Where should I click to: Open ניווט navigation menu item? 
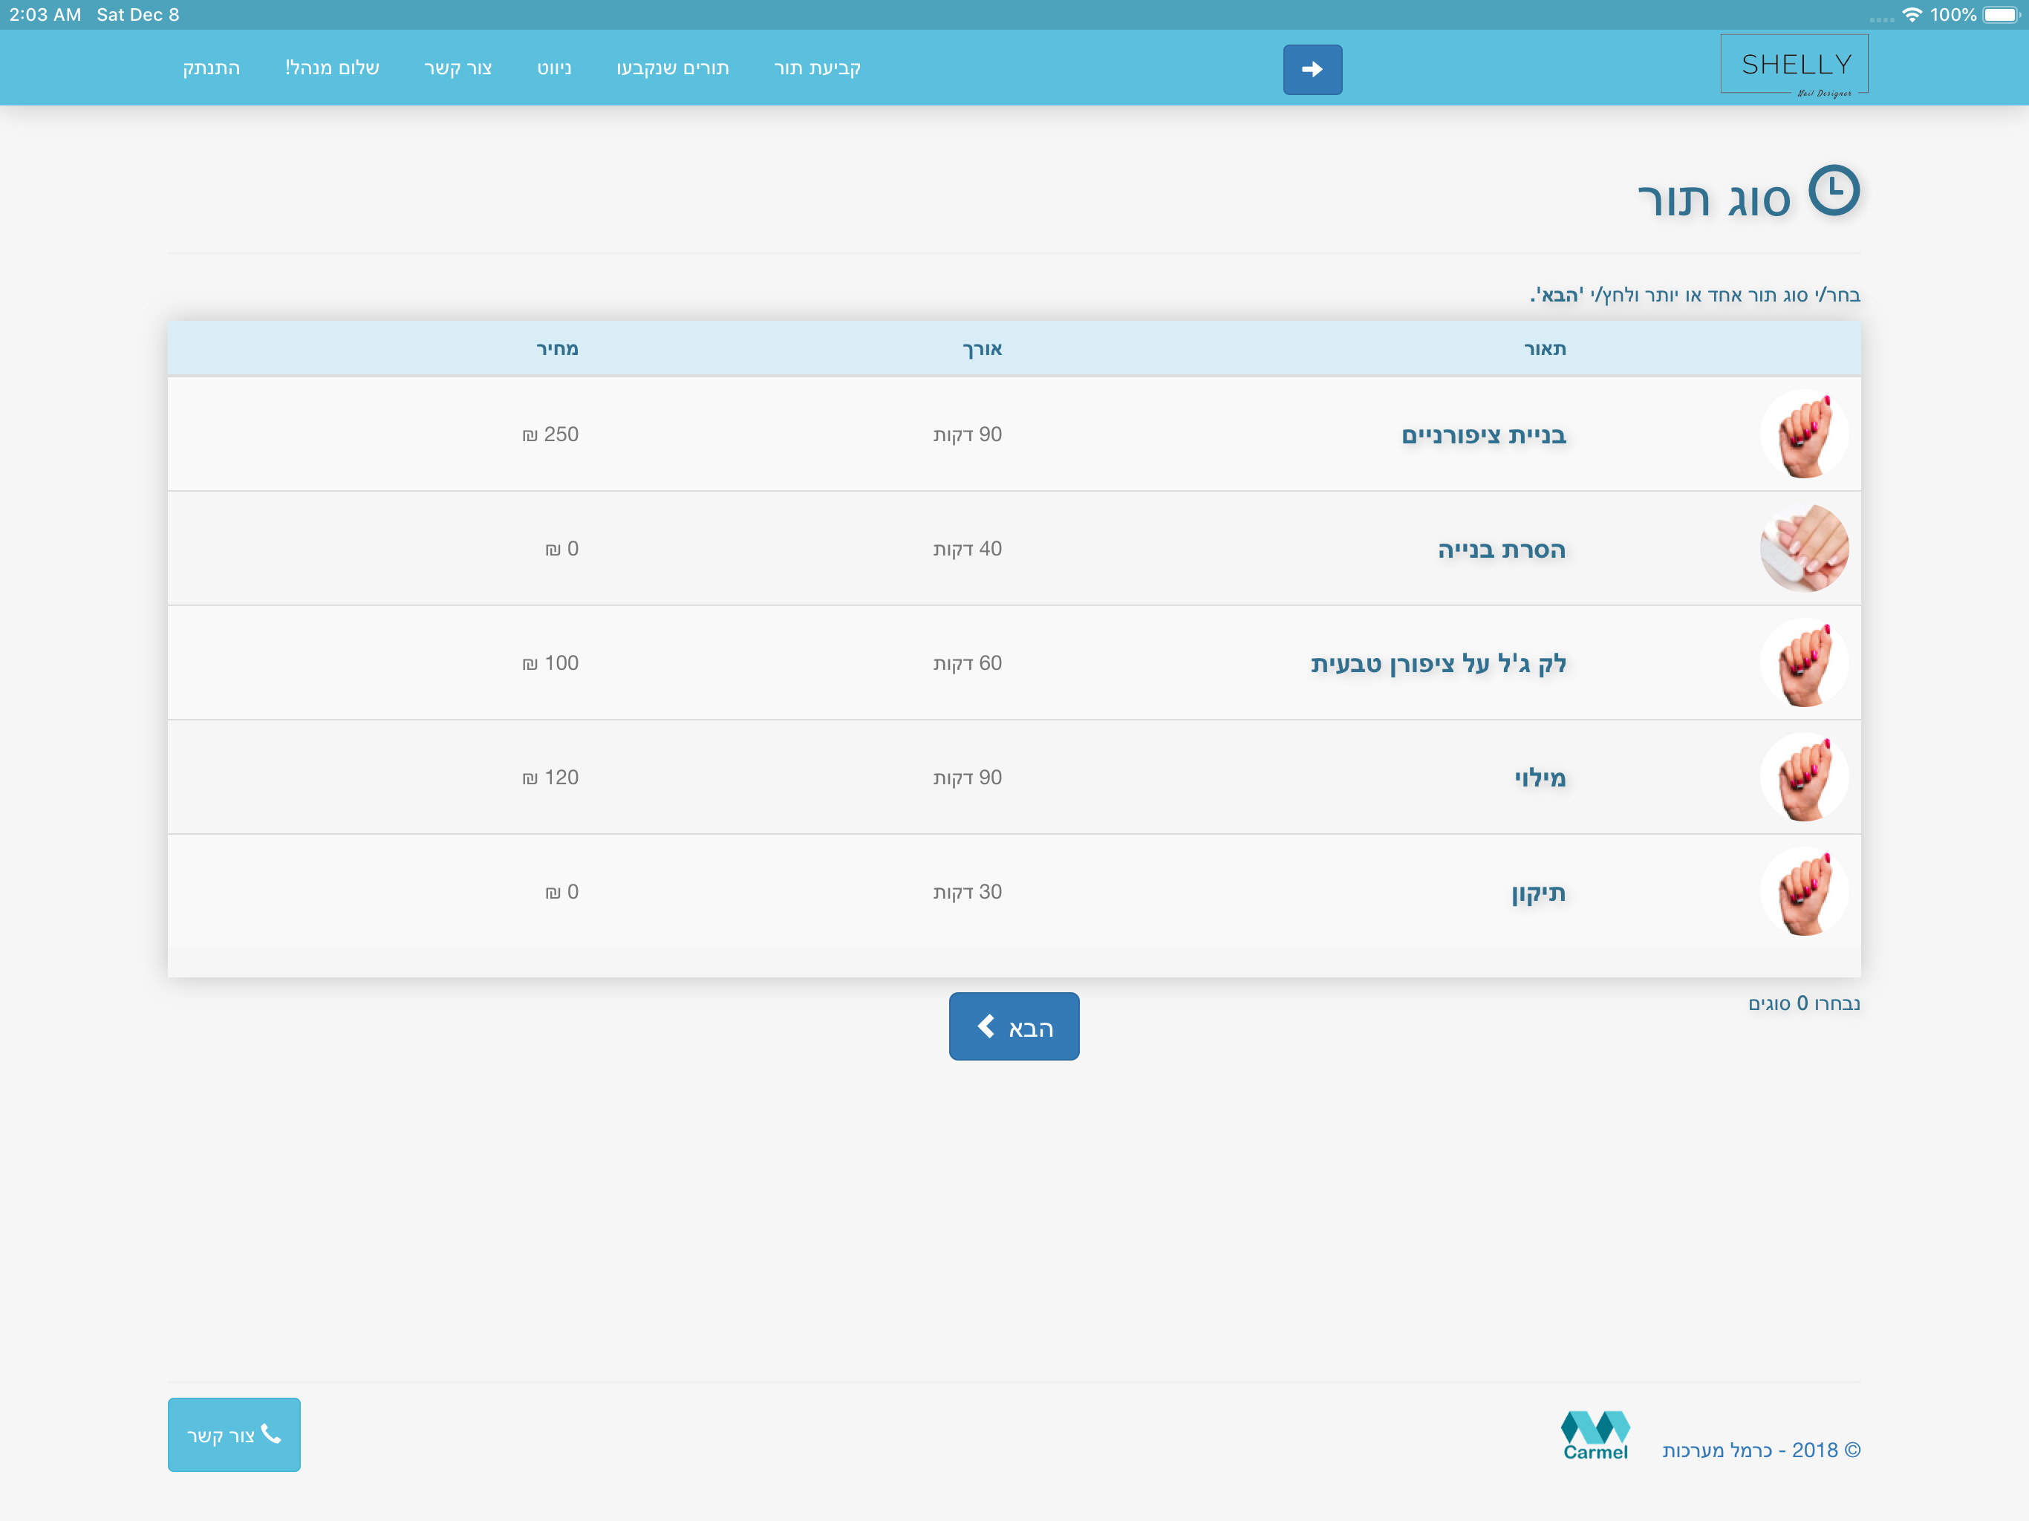[554, 68]
